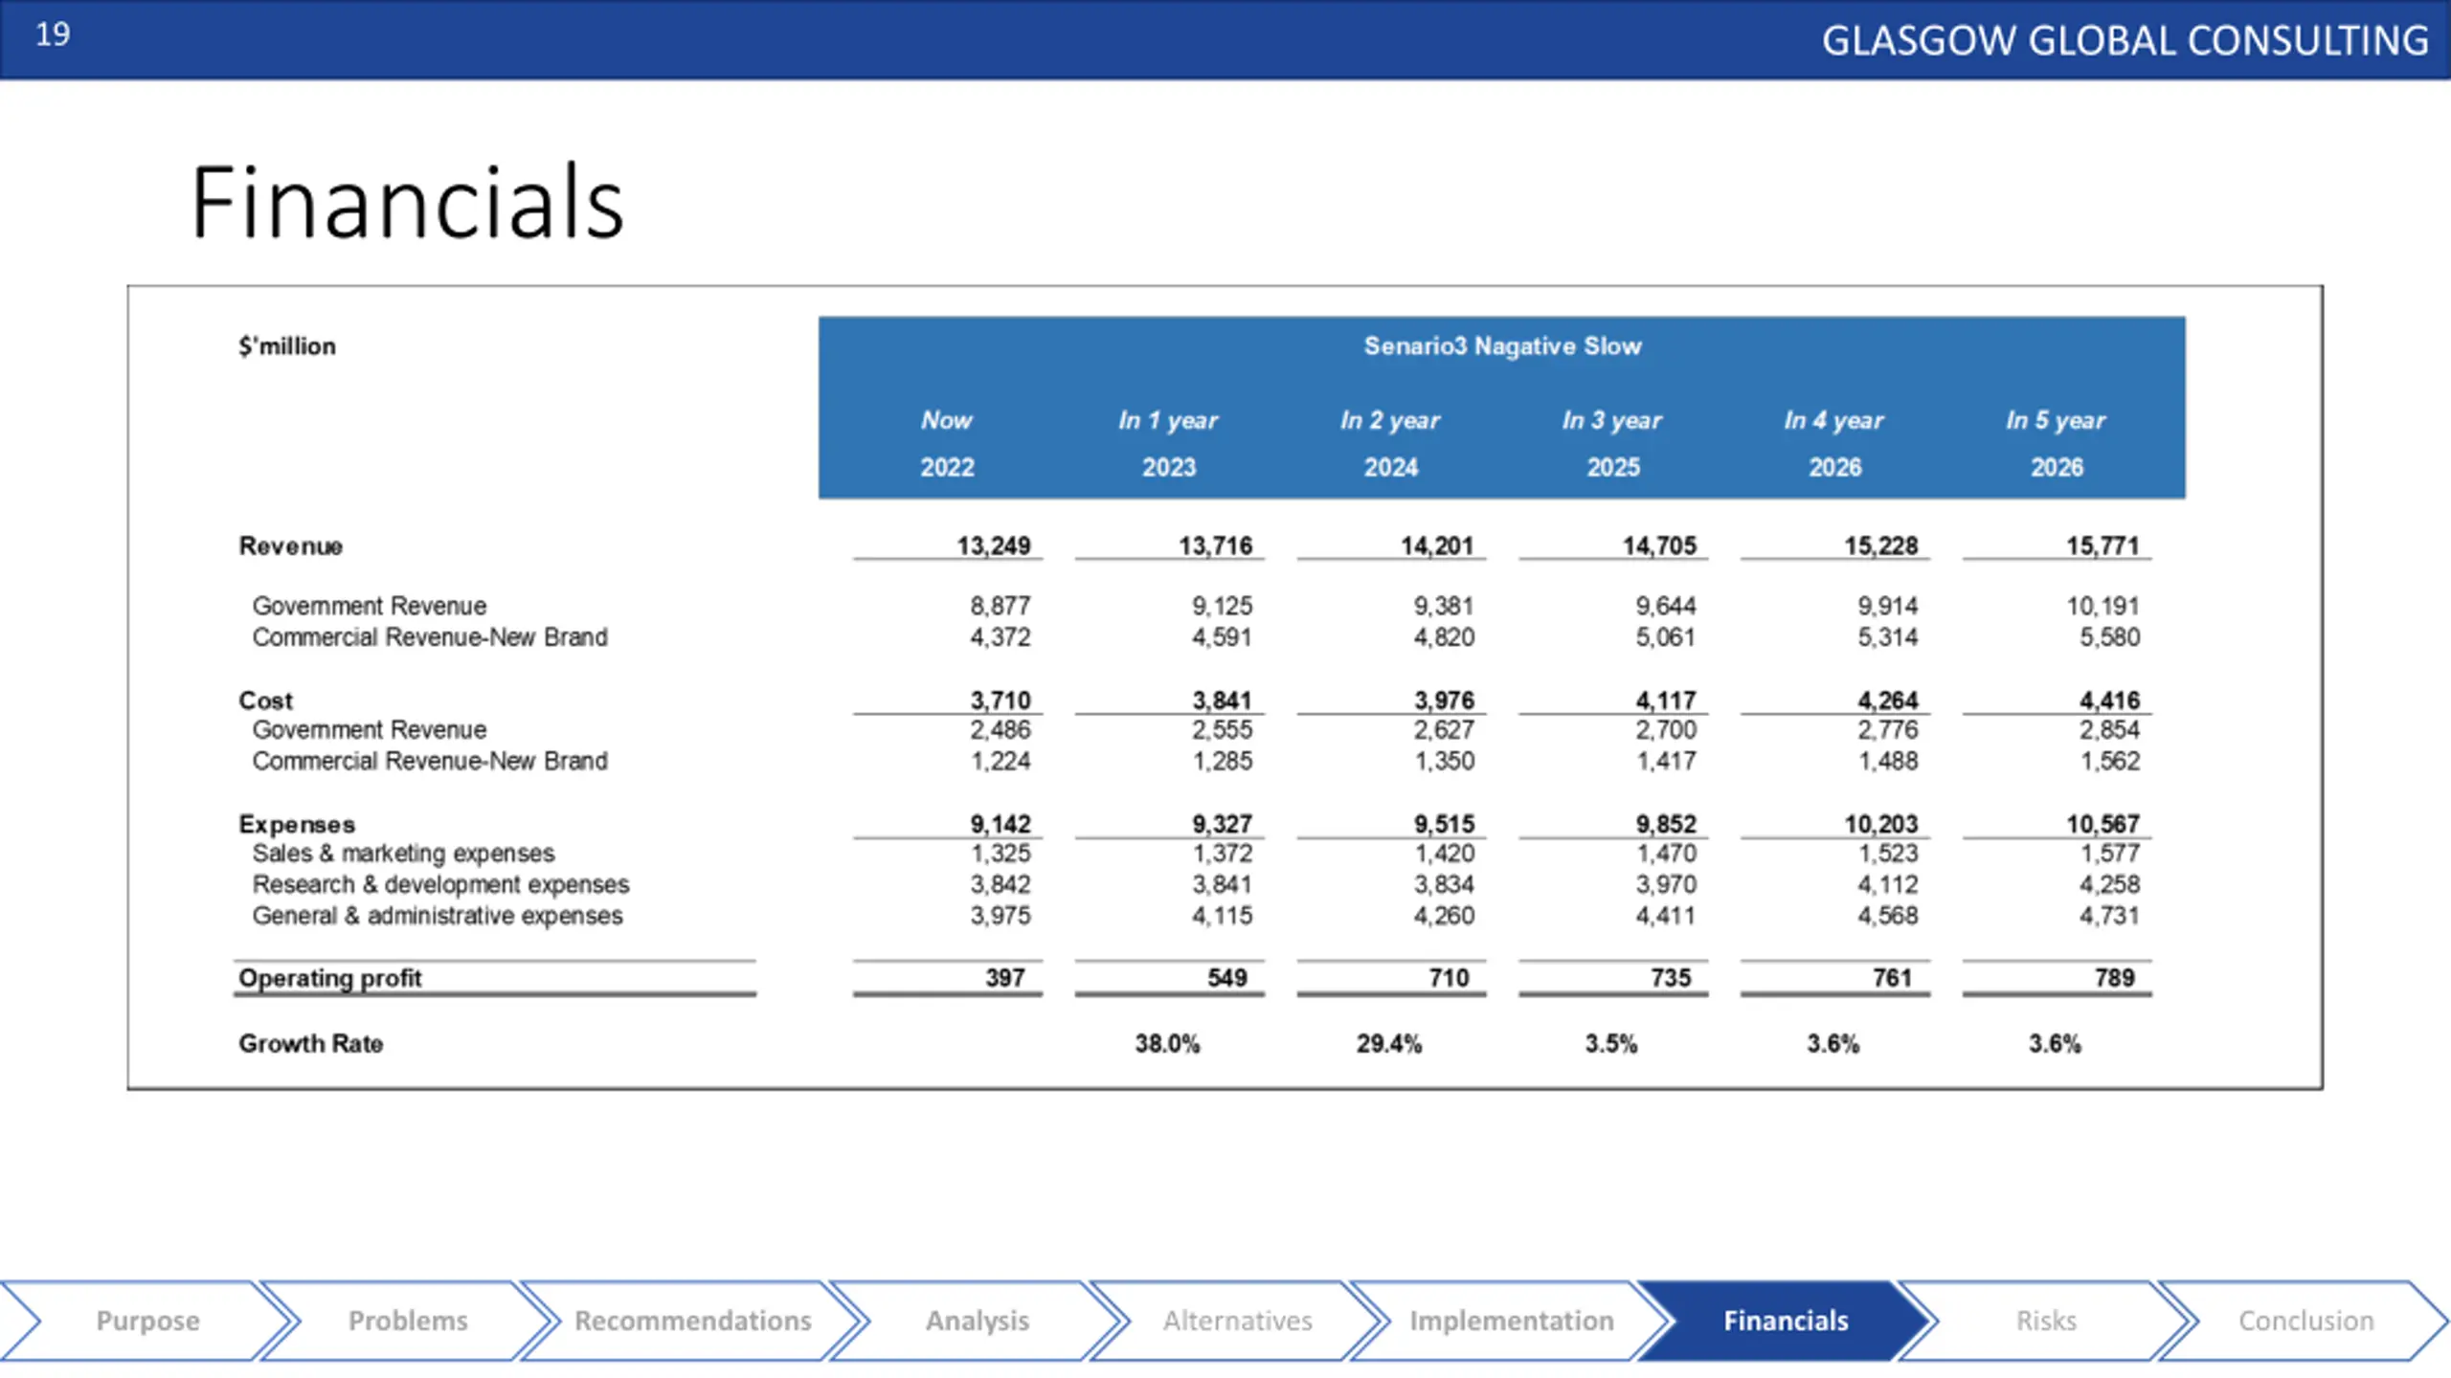The width and height of the screenshot is (2451, 1378).
Task: Open the Problems navigation chevron
Action: click(408, 1321)
